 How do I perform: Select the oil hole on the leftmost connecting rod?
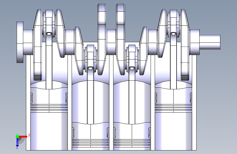49,34
